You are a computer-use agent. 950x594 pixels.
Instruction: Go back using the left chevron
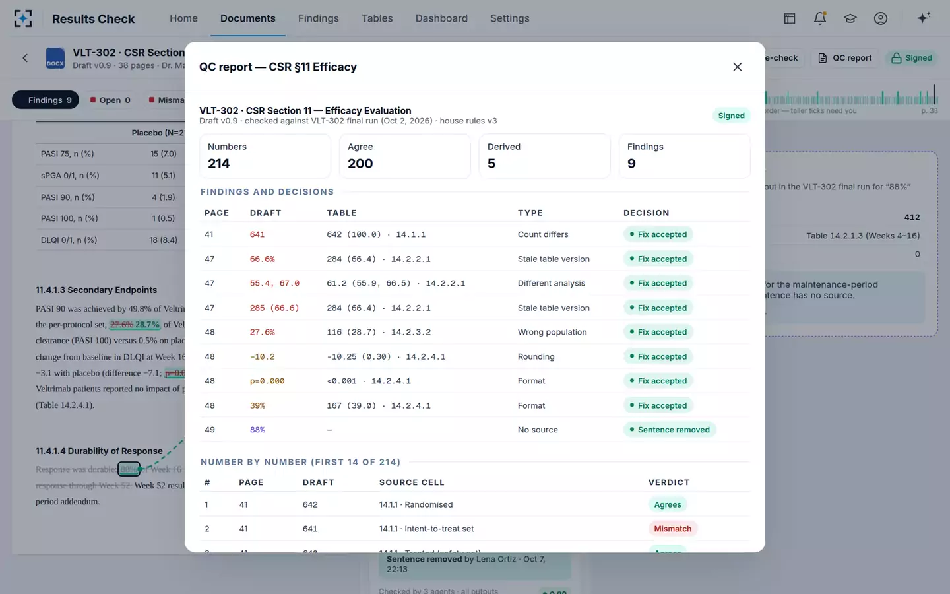25,58
